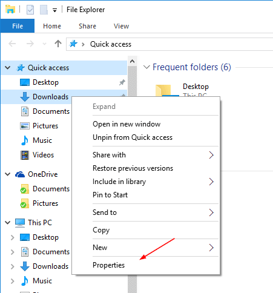273x293 pixels.
Task: Expand Downloads under This PC
Action: click(x=12, y=266)
